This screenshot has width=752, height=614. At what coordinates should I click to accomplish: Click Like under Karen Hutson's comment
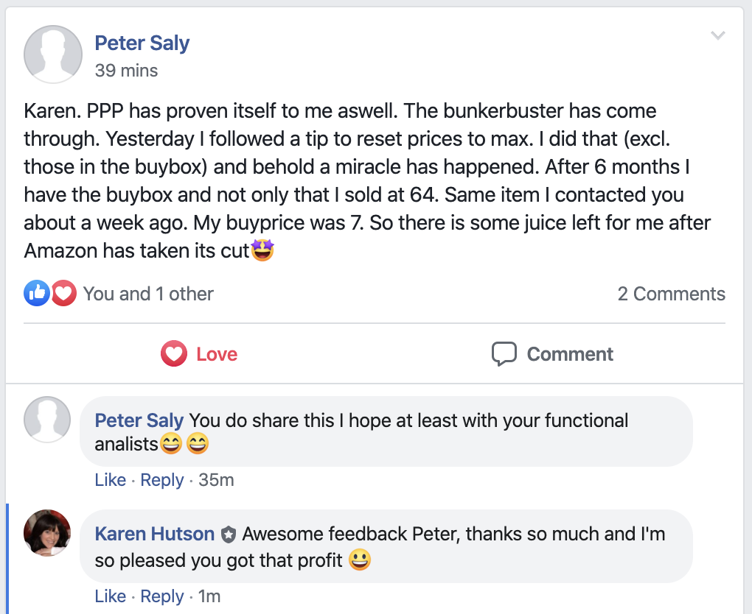[x=110, y=596]
